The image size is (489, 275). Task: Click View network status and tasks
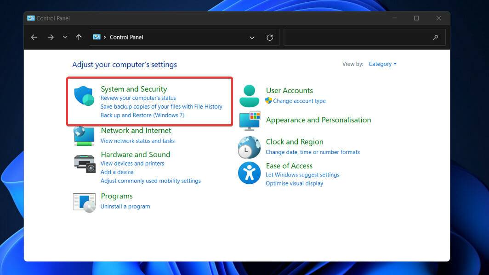pyautogui.click(x=137, y=141)
